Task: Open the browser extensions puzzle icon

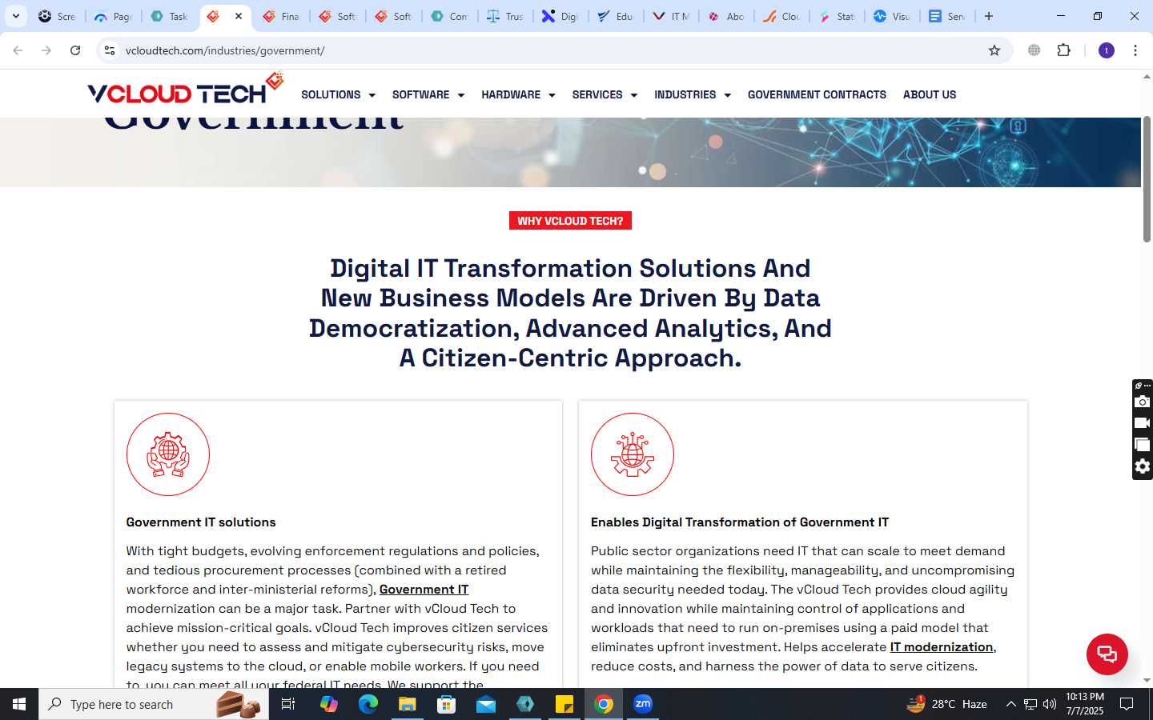Action: pyautogui.click(x=1063, y=50)
